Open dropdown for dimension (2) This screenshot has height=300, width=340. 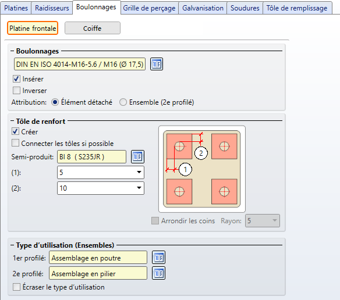pyautogui.click(x=139, y=188)
